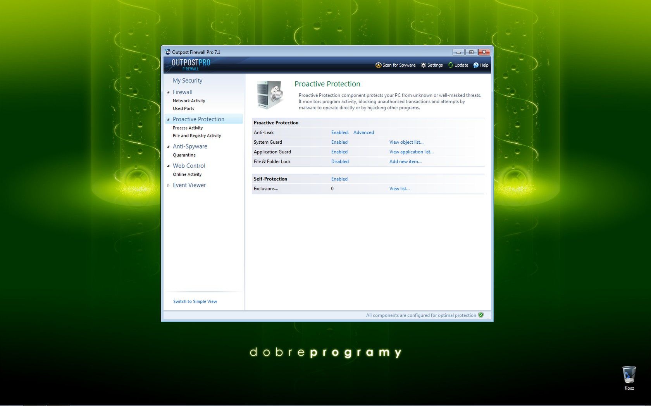The width and height of the screenshot is (651, 406).
Task: Open File and Registry Activity page
Action: coord(197,136)
